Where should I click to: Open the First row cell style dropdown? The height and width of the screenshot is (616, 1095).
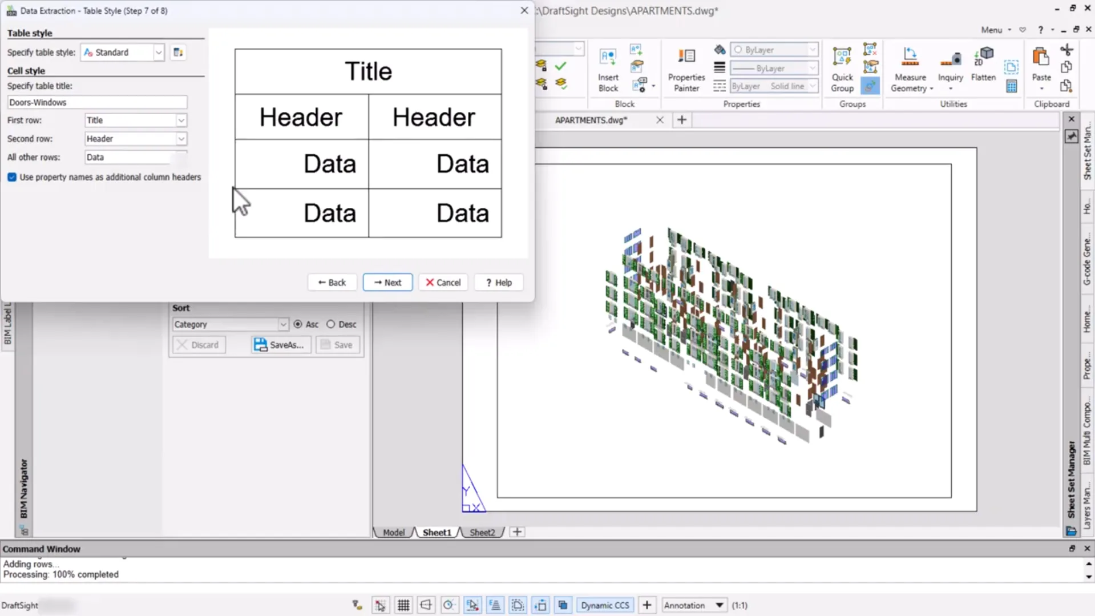181,120
